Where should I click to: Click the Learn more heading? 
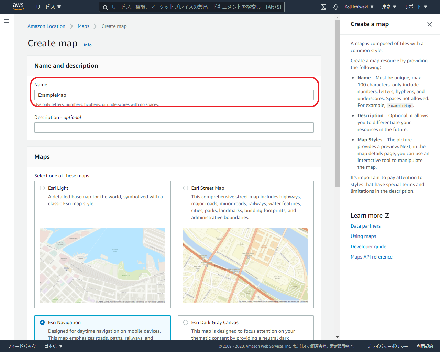pyautogui.click(x=366, y=216)
